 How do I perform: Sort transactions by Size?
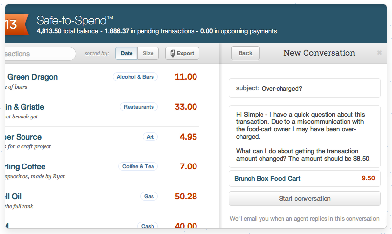point(148,53)
